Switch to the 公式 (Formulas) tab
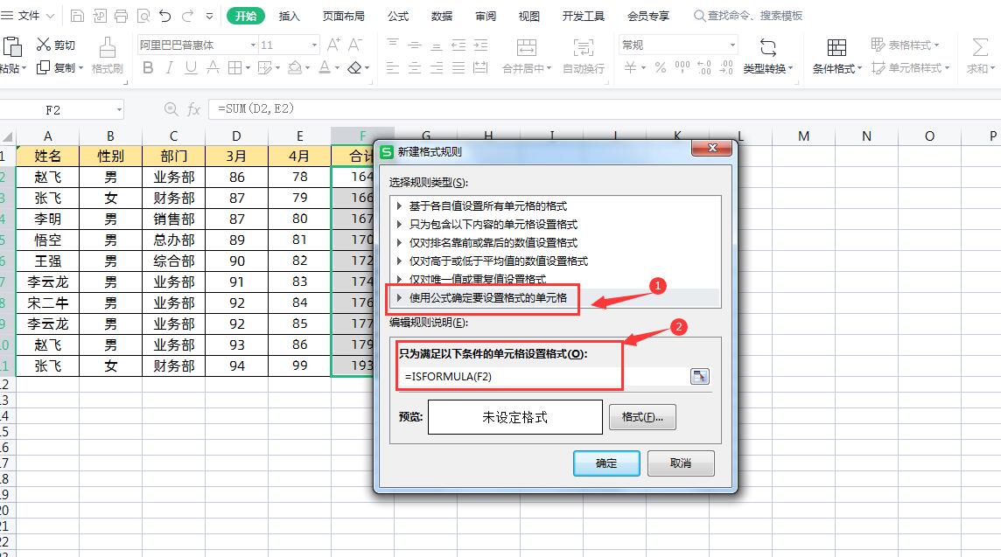The width and height of the screenshot is (1001, 557). pyautogui.click(x=398, y=16)
